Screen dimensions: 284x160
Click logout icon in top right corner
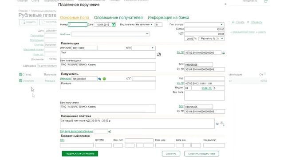pos(266,1)
